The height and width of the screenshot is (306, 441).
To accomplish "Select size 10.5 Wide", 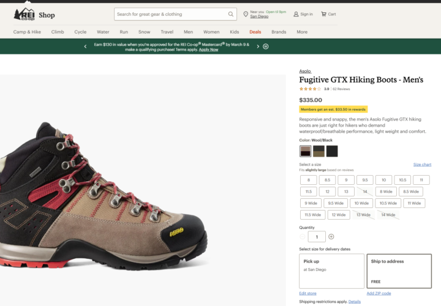I will coord(388,203).
